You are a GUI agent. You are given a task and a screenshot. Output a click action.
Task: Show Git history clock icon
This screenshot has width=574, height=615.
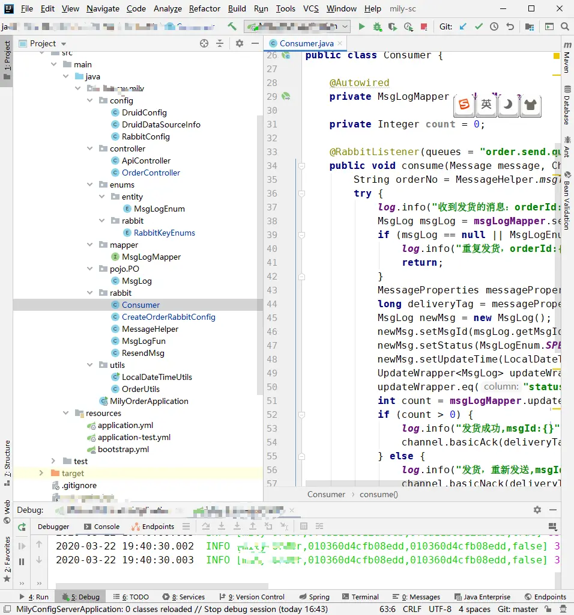[x=494, y=26]
